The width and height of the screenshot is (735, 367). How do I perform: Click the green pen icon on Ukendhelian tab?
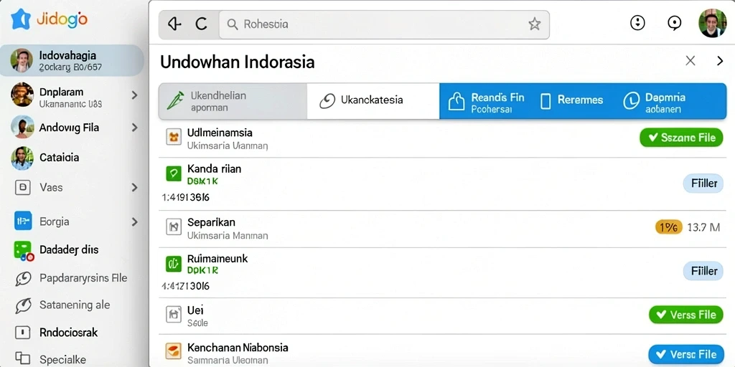point(174,101)
